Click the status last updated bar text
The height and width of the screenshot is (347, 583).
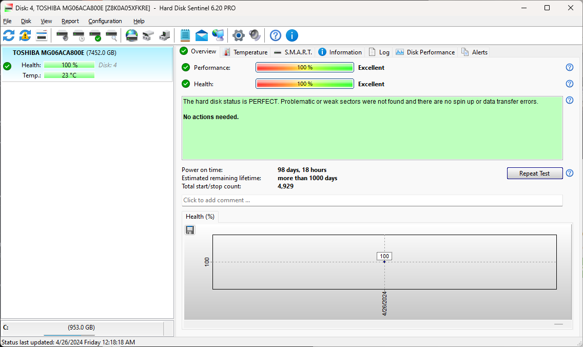[68, 342]
